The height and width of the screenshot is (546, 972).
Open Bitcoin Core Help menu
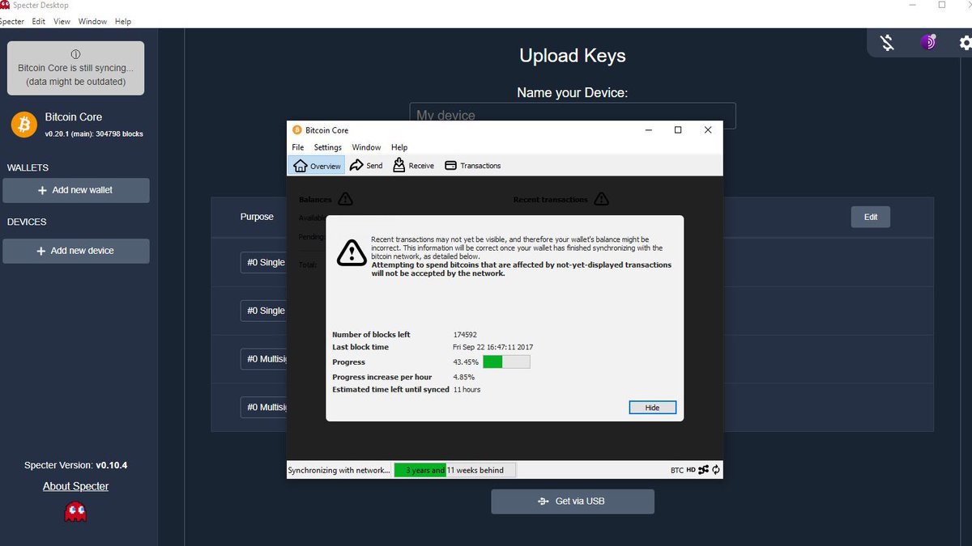point(399,147)
